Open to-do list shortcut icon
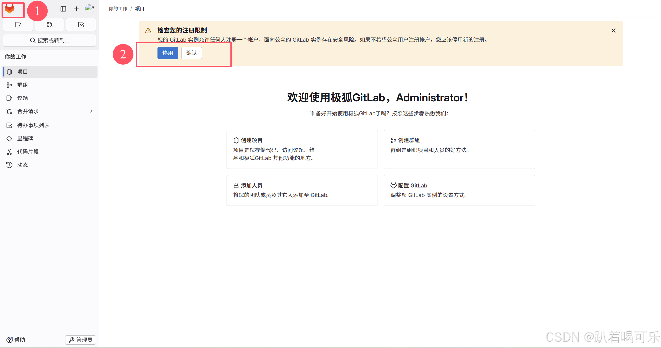 tap(81, 25)
